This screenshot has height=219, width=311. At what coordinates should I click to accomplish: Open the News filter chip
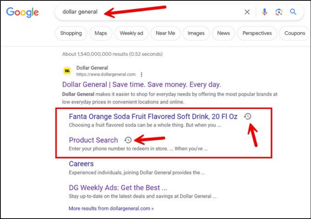pyautogui.click(x=223, y=33)
